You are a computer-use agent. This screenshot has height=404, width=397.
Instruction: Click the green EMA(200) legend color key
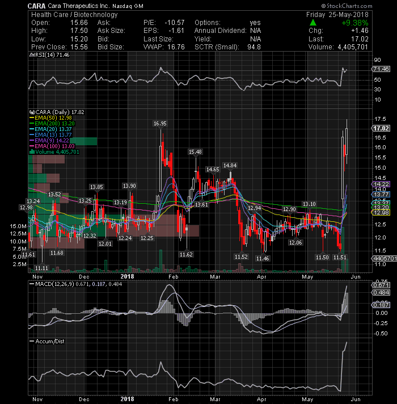pyautogui.click(x=32, y=124)
